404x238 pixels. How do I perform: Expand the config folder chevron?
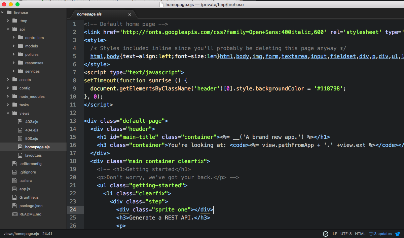tap(8, 88)
